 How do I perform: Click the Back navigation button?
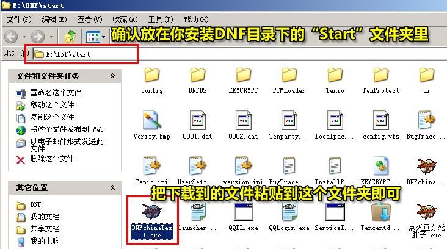coord(12,37)
